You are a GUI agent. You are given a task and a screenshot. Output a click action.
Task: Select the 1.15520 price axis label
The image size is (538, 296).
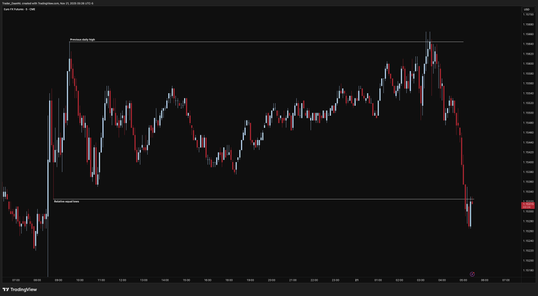[x=528, y=103]
